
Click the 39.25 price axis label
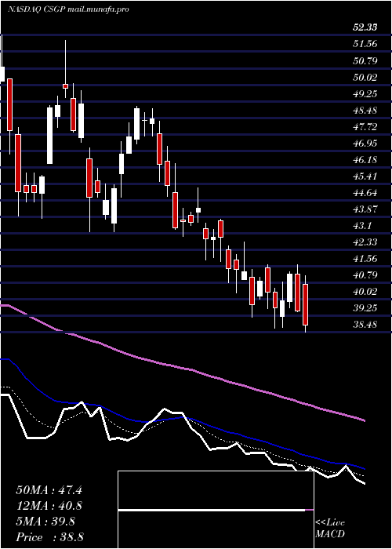click(x=365, y=307)
